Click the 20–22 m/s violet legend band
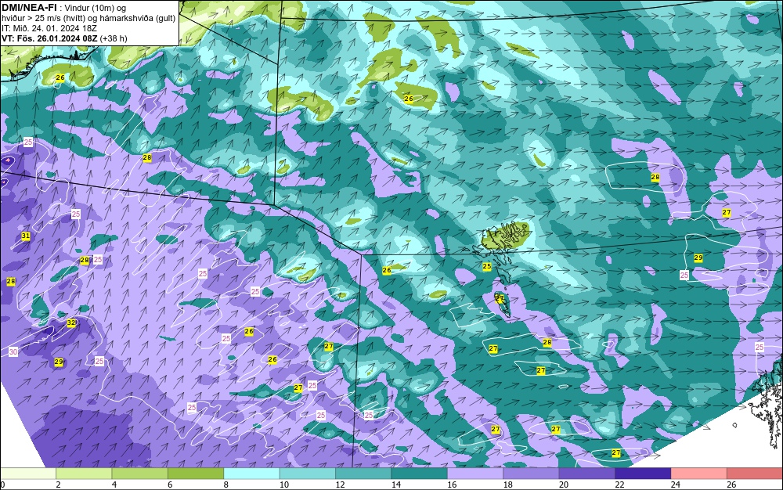Image resolution: width=783 pixels, height=490 pixels. tap(587, 474)
